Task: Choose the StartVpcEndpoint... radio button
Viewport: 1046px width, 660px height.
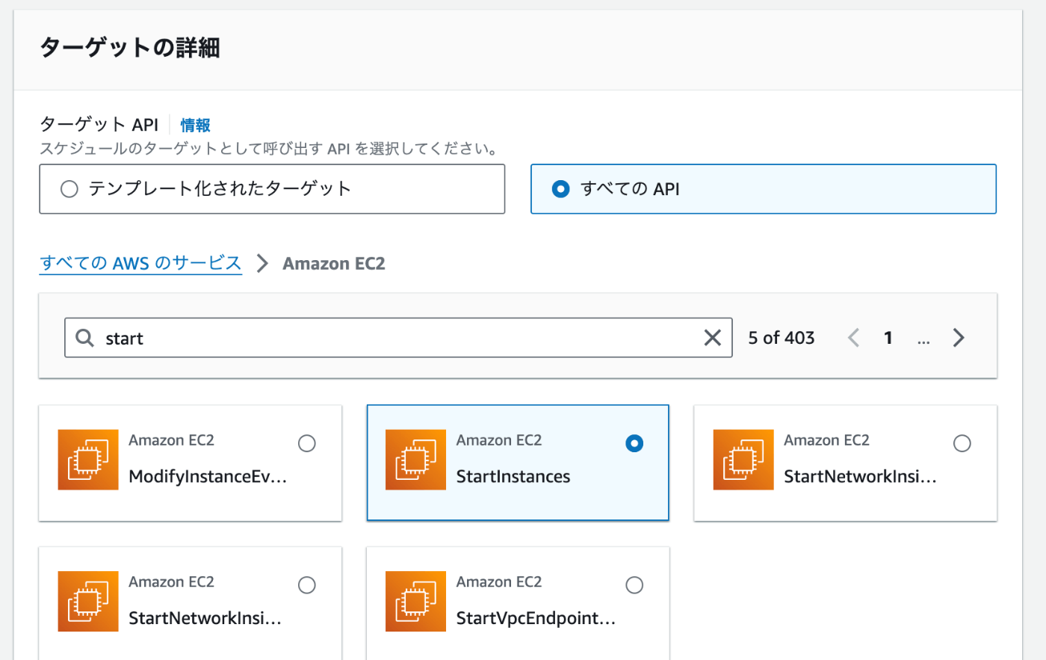Action: click(634, 585)
